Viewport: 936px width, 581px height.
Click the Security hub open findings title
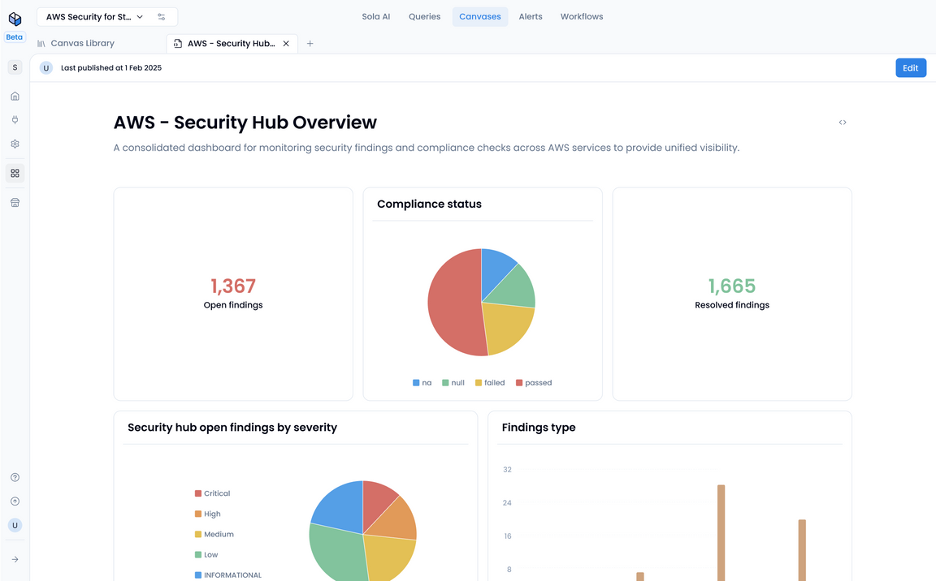(x=232, y=428)
